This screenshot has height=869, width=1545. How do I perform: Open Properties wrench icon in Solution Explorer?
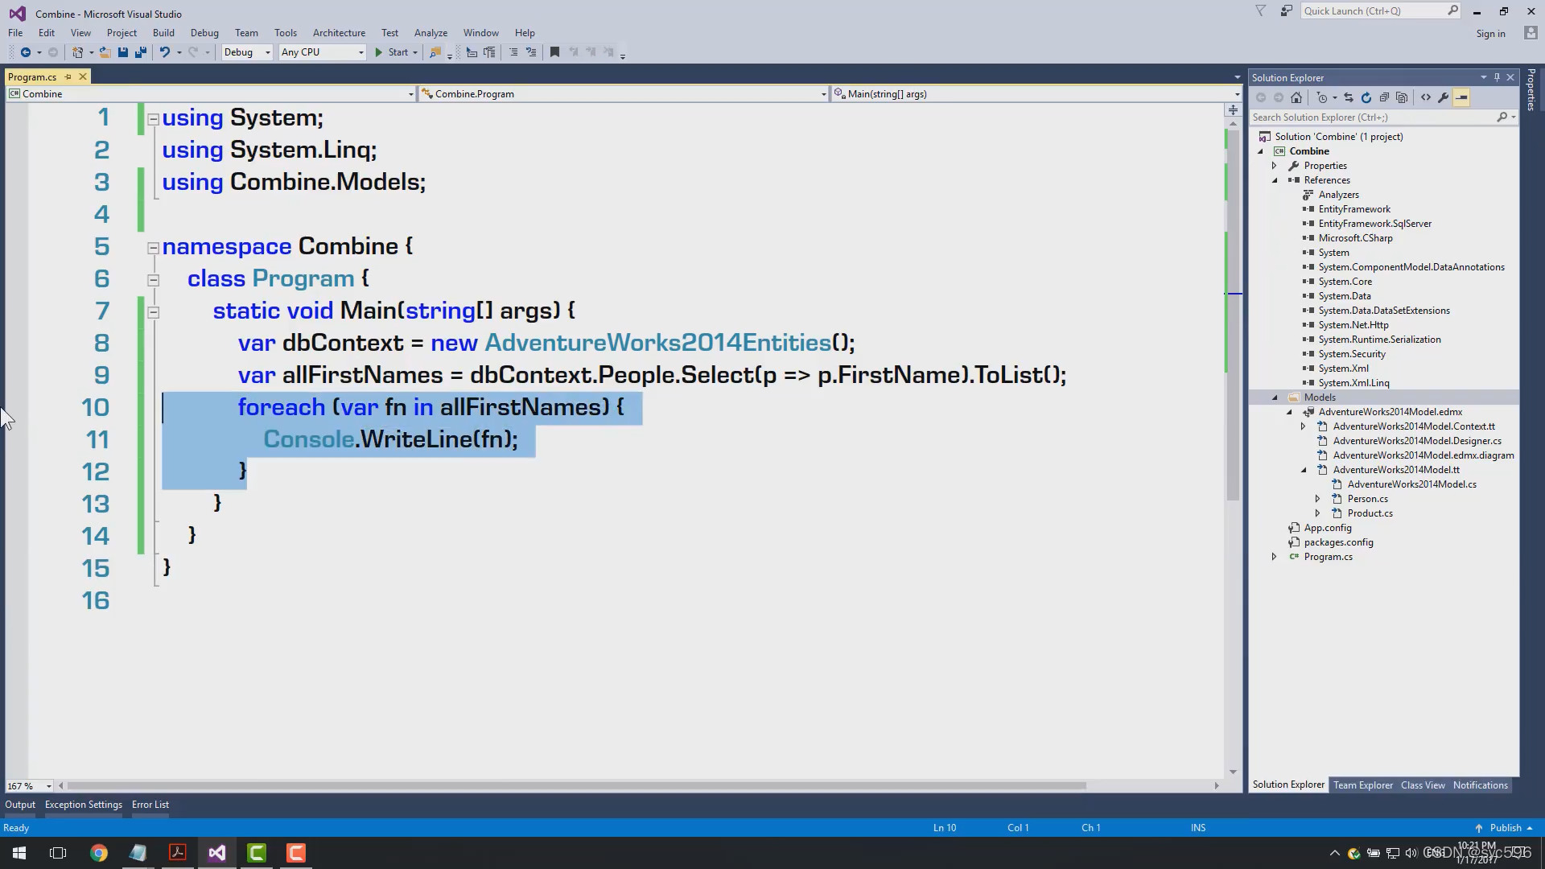1444,97
